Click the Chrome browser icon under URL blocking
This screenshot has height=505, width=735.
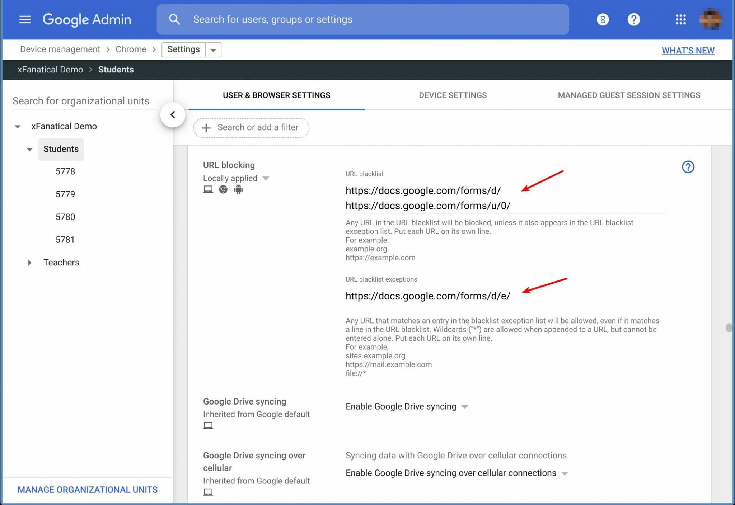223,189
